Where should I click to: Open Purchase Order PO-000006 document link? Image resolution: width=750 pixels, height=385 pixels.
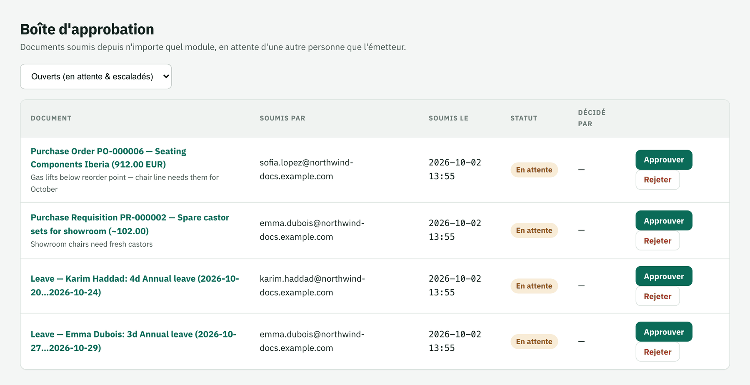(x=108, y=158)
